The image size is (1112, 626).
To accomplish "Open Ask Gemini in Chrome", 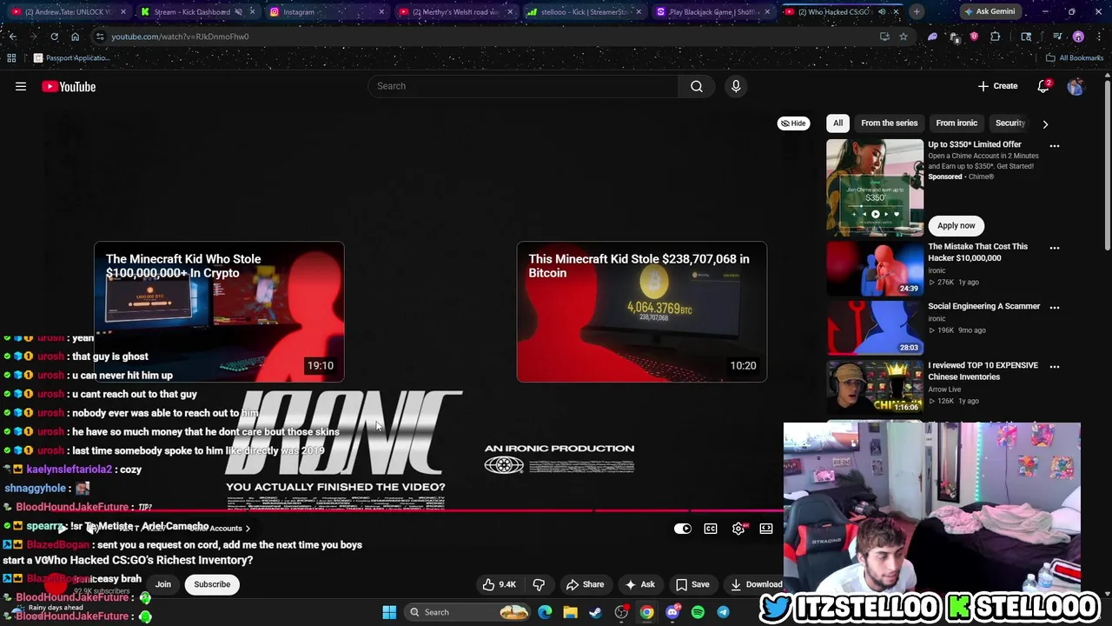I will pyautogui.click(x=990, y=11).
